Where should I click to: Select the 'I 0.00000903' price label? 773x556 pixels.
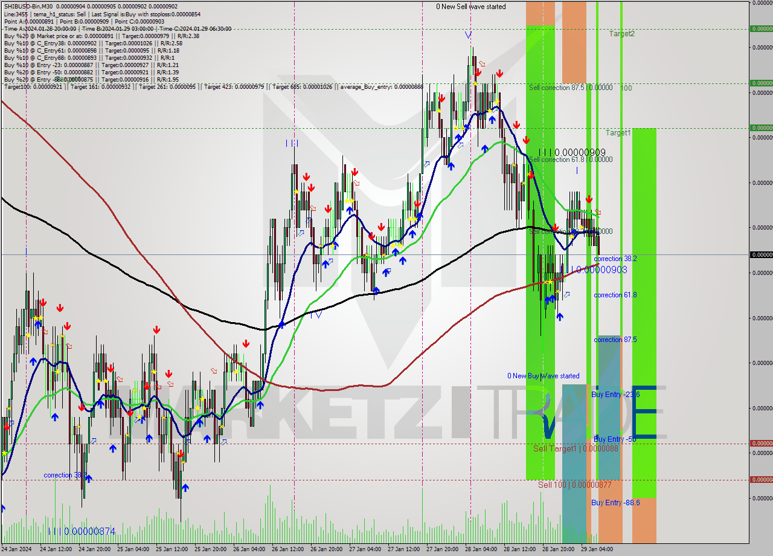tap(598, 270)
